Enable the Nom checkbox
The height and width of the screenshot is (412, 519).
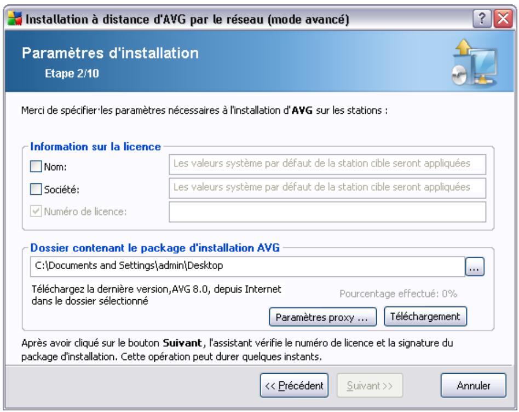(x=36, y=166)
